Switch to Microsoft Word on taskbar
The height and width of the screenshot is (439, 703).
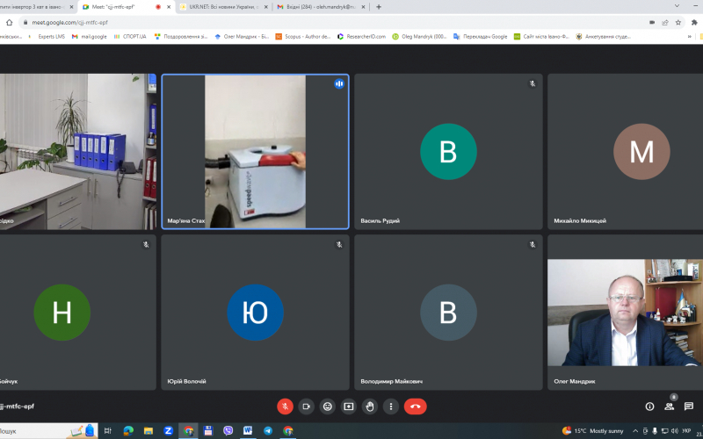pyautogui.click(x=248, y=431)
